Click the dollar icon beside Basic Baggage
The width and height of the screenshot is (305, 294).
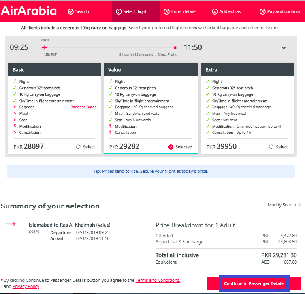pyautogui.click(x=15, y=107)
